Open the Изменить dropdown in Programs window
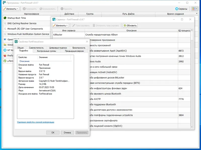 pos(11,9)
